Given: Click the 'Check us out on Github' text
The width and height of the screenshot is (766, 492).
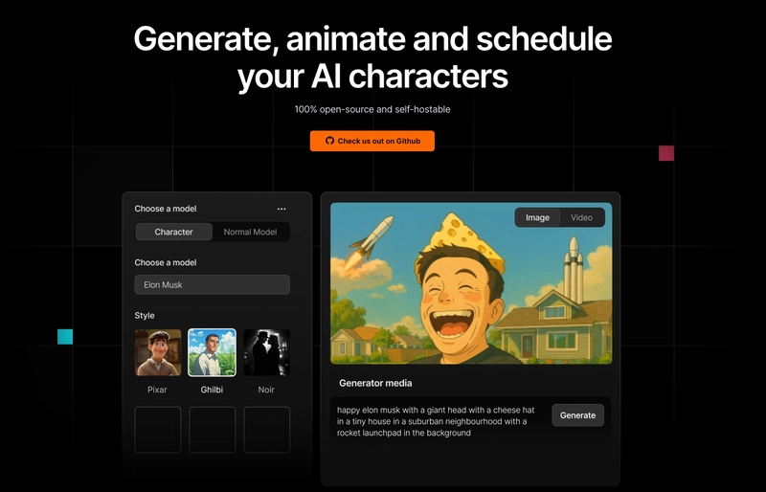Looking at the screenshot, I should [379, 141].
